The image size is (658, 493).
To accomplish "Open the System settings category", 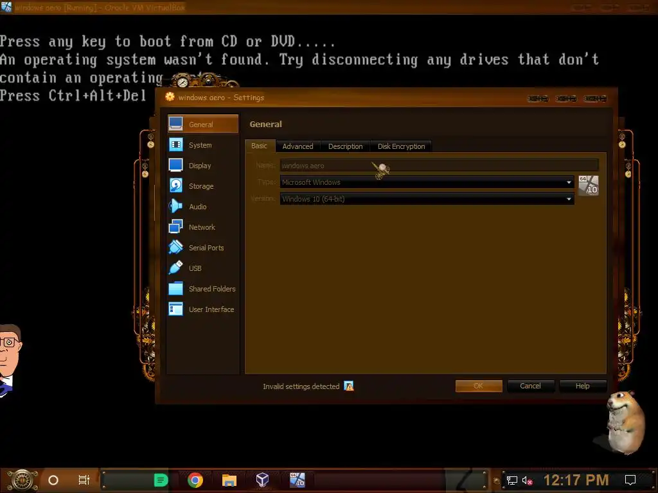I will point(202,144).
